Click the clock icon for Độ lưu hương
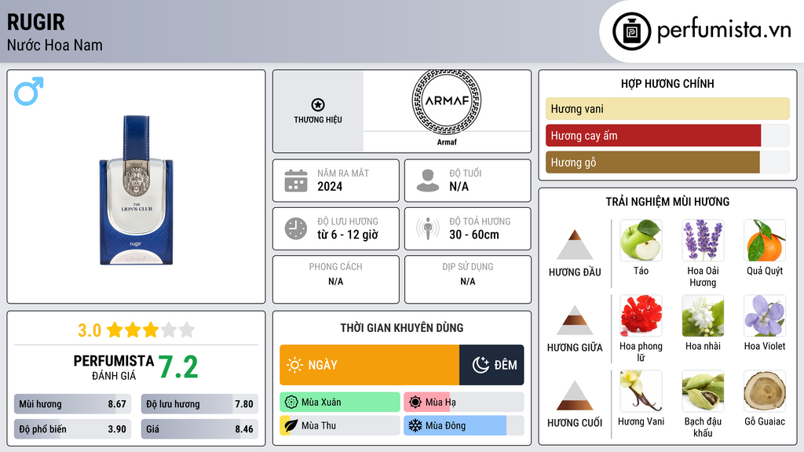Viewport: 804px width, 452px height. click(296, 228)
